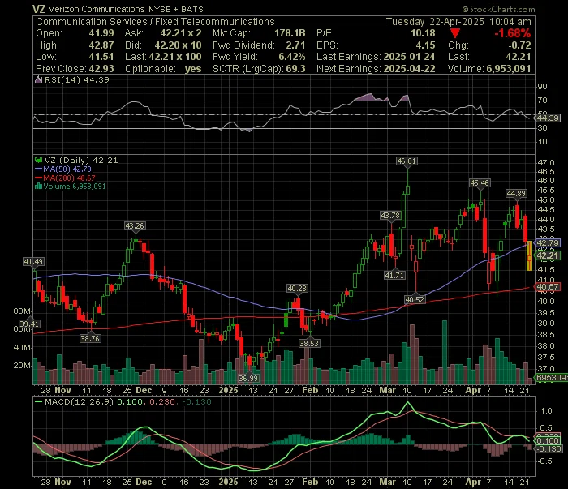Click the 45.46 high price label
This screenshot has height=489, width=568.
tap(480, 182)
